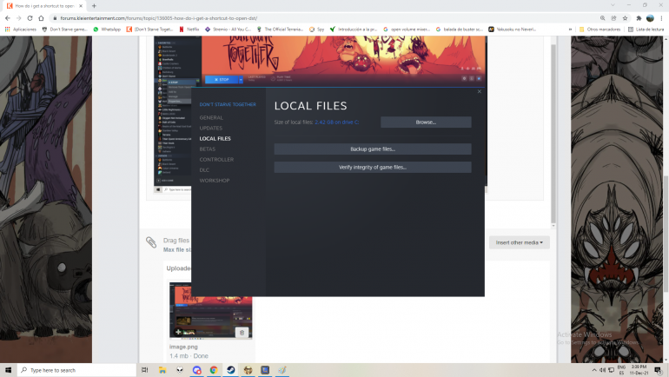Open the dropdown arrow beside STOP
669x377 pixels.
pos(241,79)
